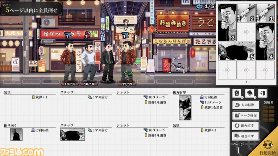
Task: Select manga panel number 4
Action: pyautogui.click(x=266, y=41)
